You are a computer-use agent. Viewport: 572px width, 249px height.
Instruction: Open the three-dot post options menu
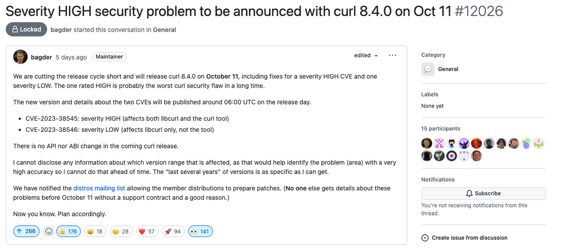pyautogui.click(x=392, y=55)
